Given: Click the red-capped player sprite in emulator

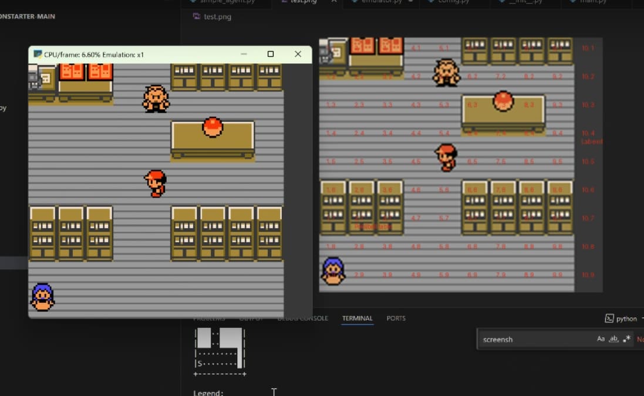Looking at the screenshot, I should [156, 184].
